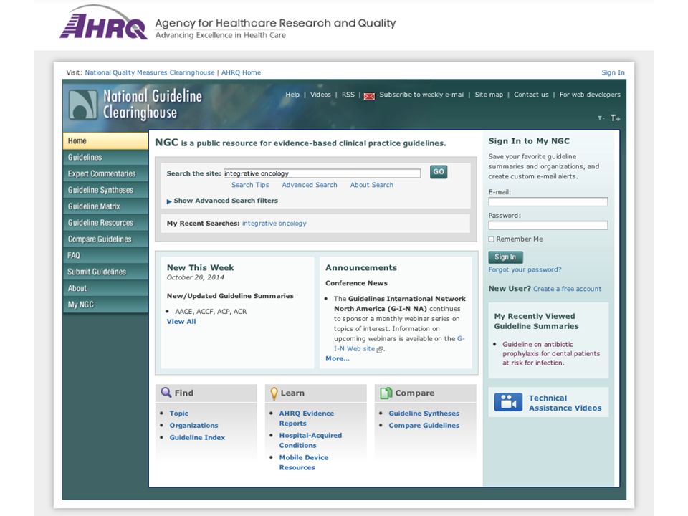
Task: Open National Quality Measures Clearinghouse link
Action: [150, 72]
